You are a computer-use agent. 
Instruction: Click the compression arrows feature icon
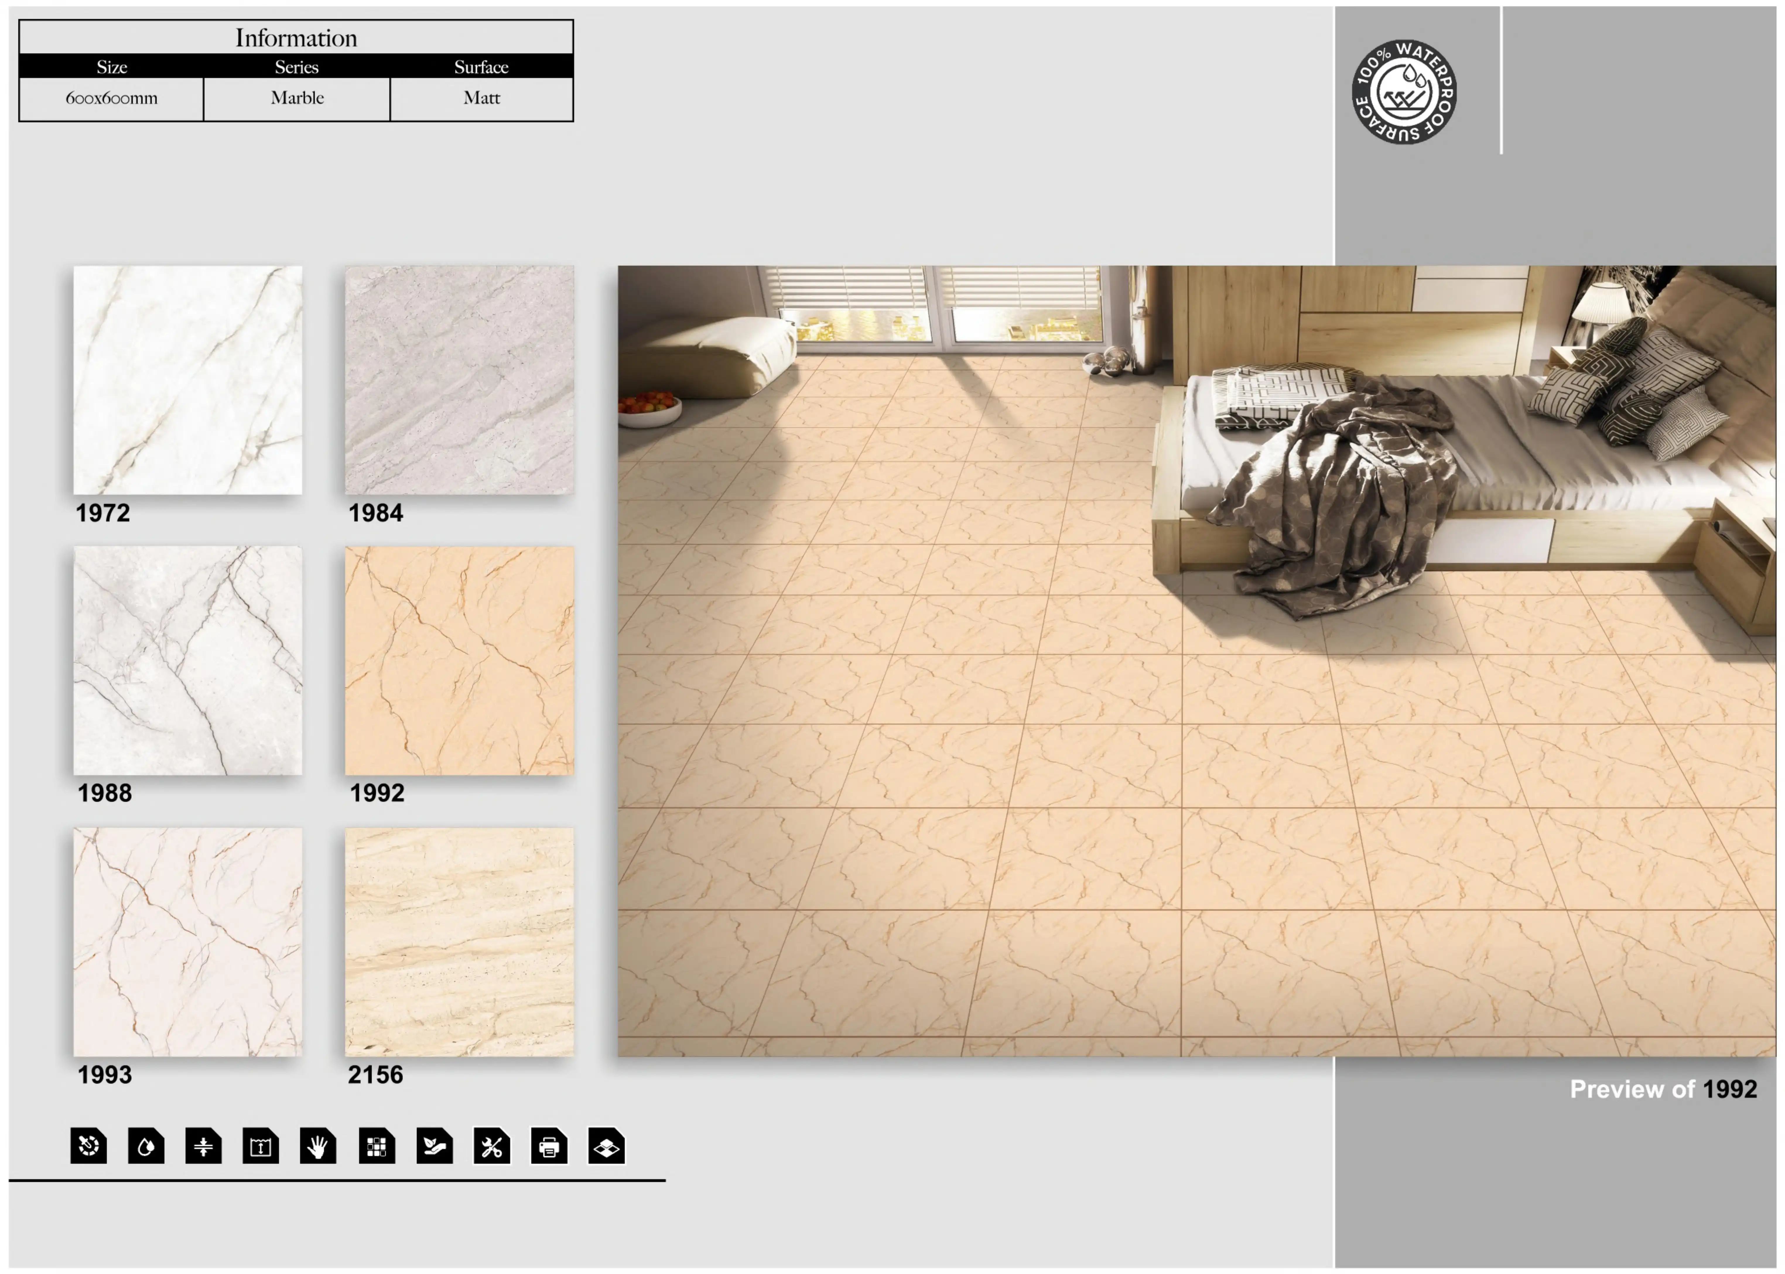coord(203,1146)
